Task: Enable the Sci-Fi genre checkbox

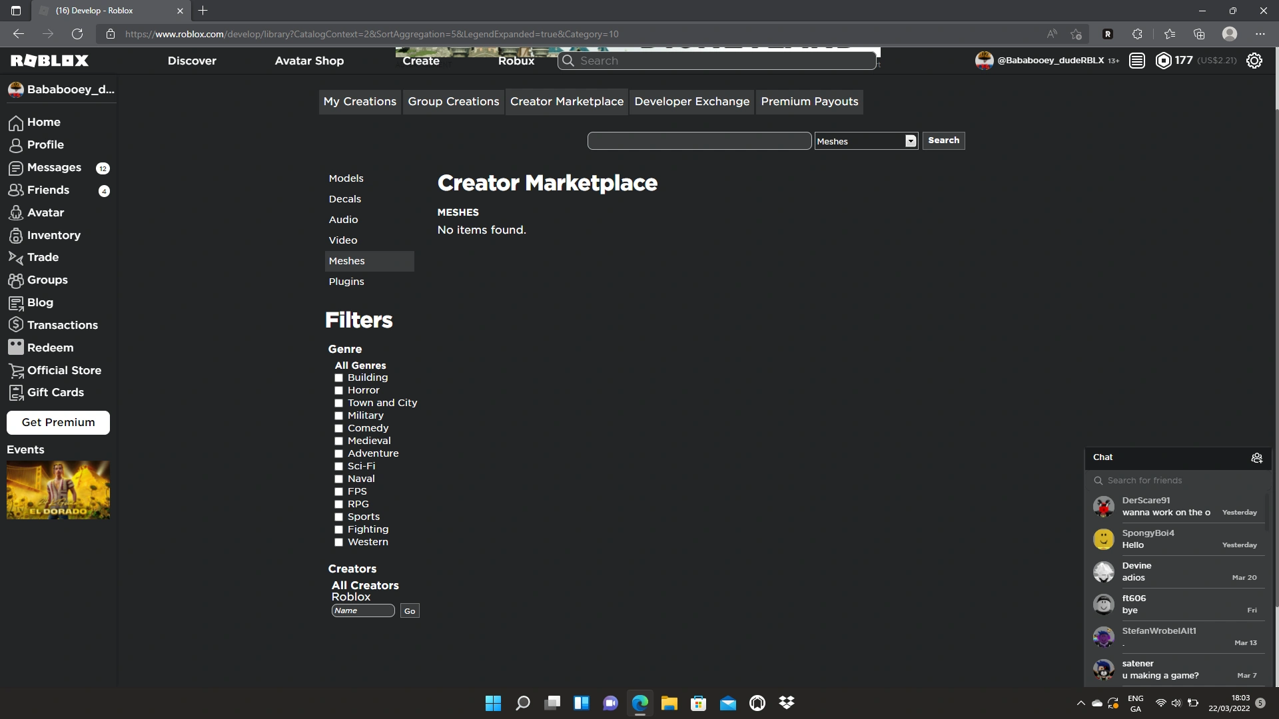Action: pos(338,467)
